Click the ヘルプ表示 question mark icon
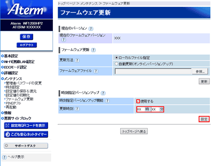Screen dimensions: 215x166 pos(4,157)
